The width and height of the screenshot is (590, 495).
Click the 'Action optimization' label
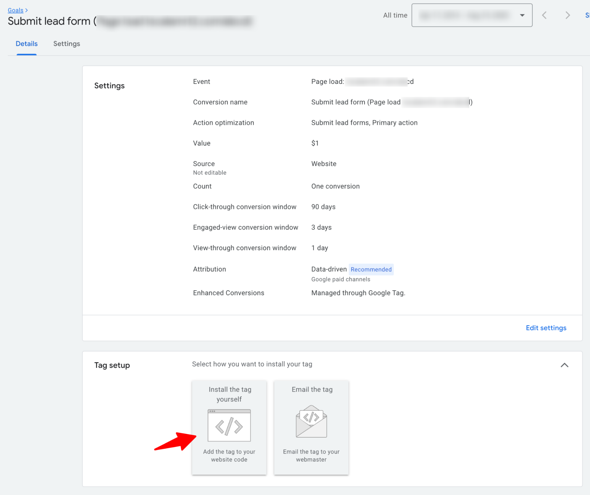(x=223, y=123)
